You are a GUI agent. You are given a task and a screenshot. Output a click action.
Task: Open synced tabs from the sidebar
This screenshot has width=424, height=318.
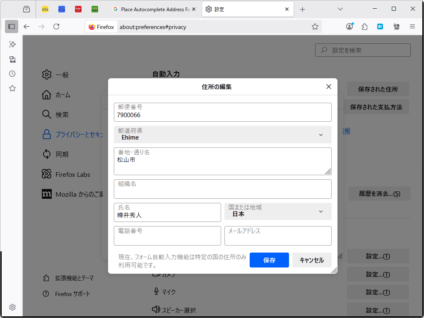coord(12,59)
